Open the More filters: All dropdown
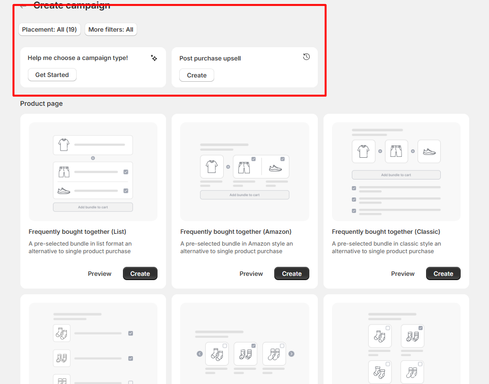Screen dimensions: 489x384 pos(111,30)
